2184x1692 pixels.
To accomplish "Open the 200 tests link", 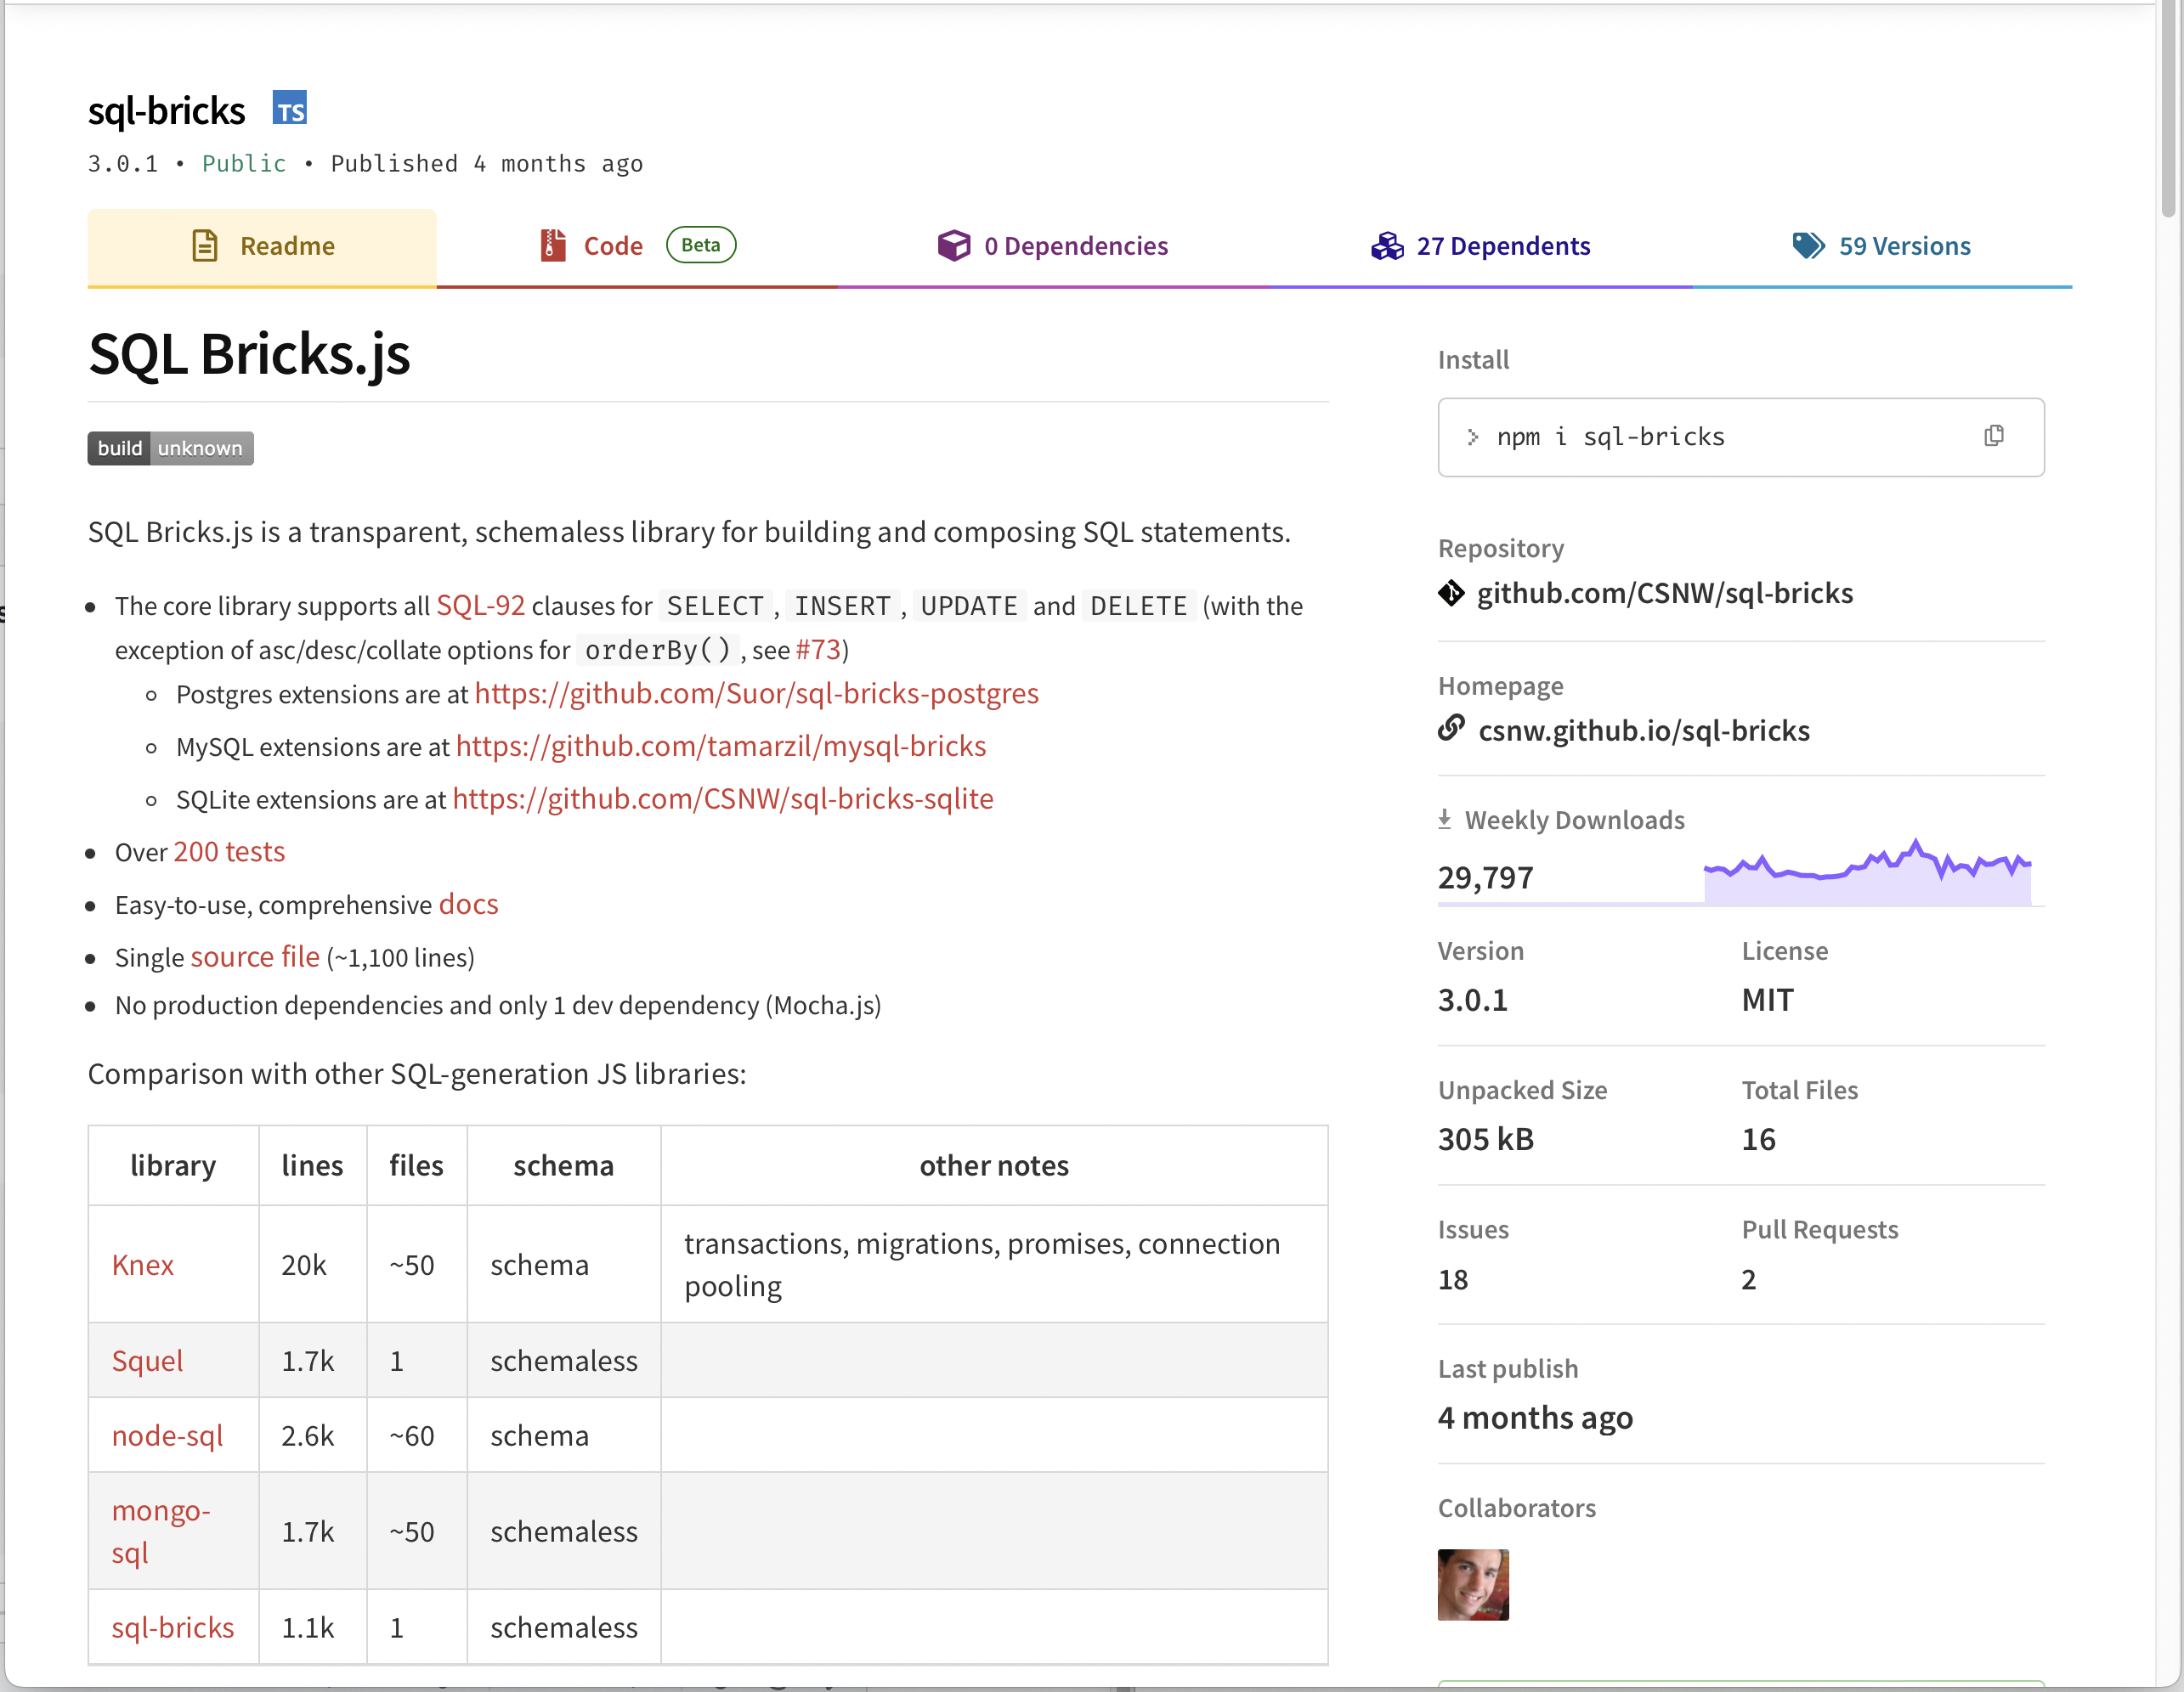I will tap(229, 851).
